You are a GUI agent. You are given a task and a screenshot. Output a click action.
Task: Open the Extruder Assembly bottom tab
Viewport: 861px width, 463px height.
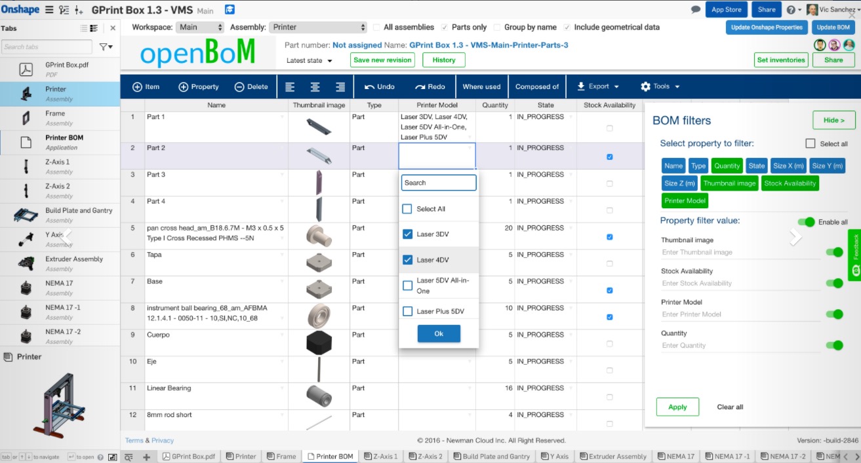coord(612,456)
